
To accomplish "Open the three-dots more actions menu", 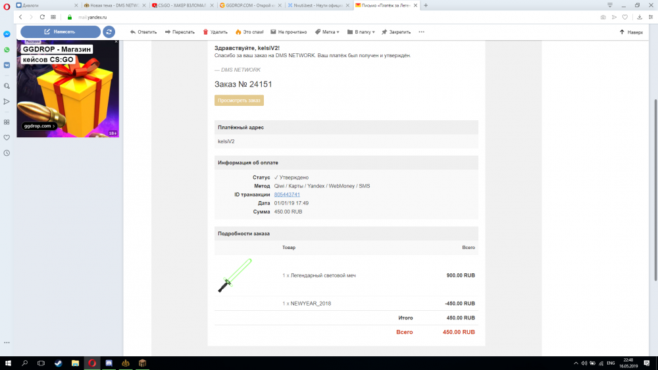I will point(421,32).
